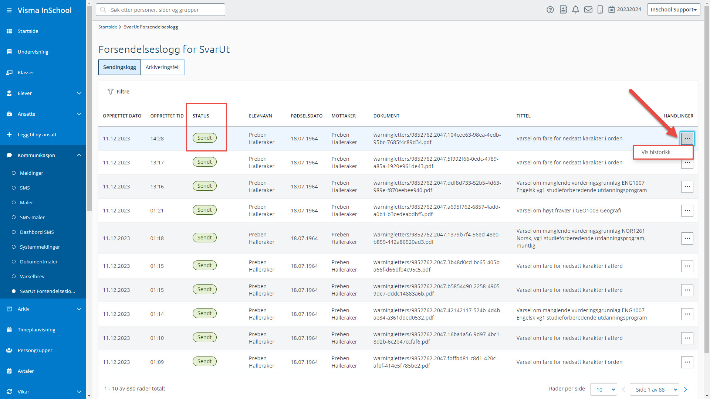Open actions menu for the 01:18 row
The image size is (710, 399).
(x=687, y=238)
